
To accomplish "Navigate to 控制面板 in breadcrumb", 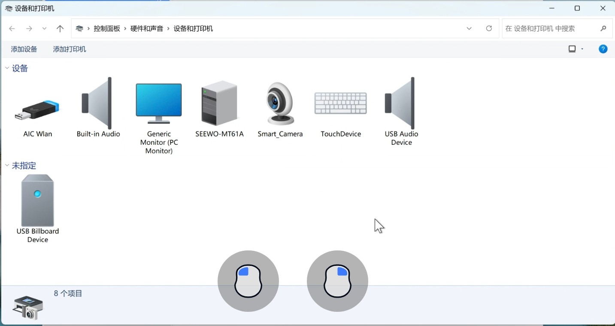I will click(107, 28).
